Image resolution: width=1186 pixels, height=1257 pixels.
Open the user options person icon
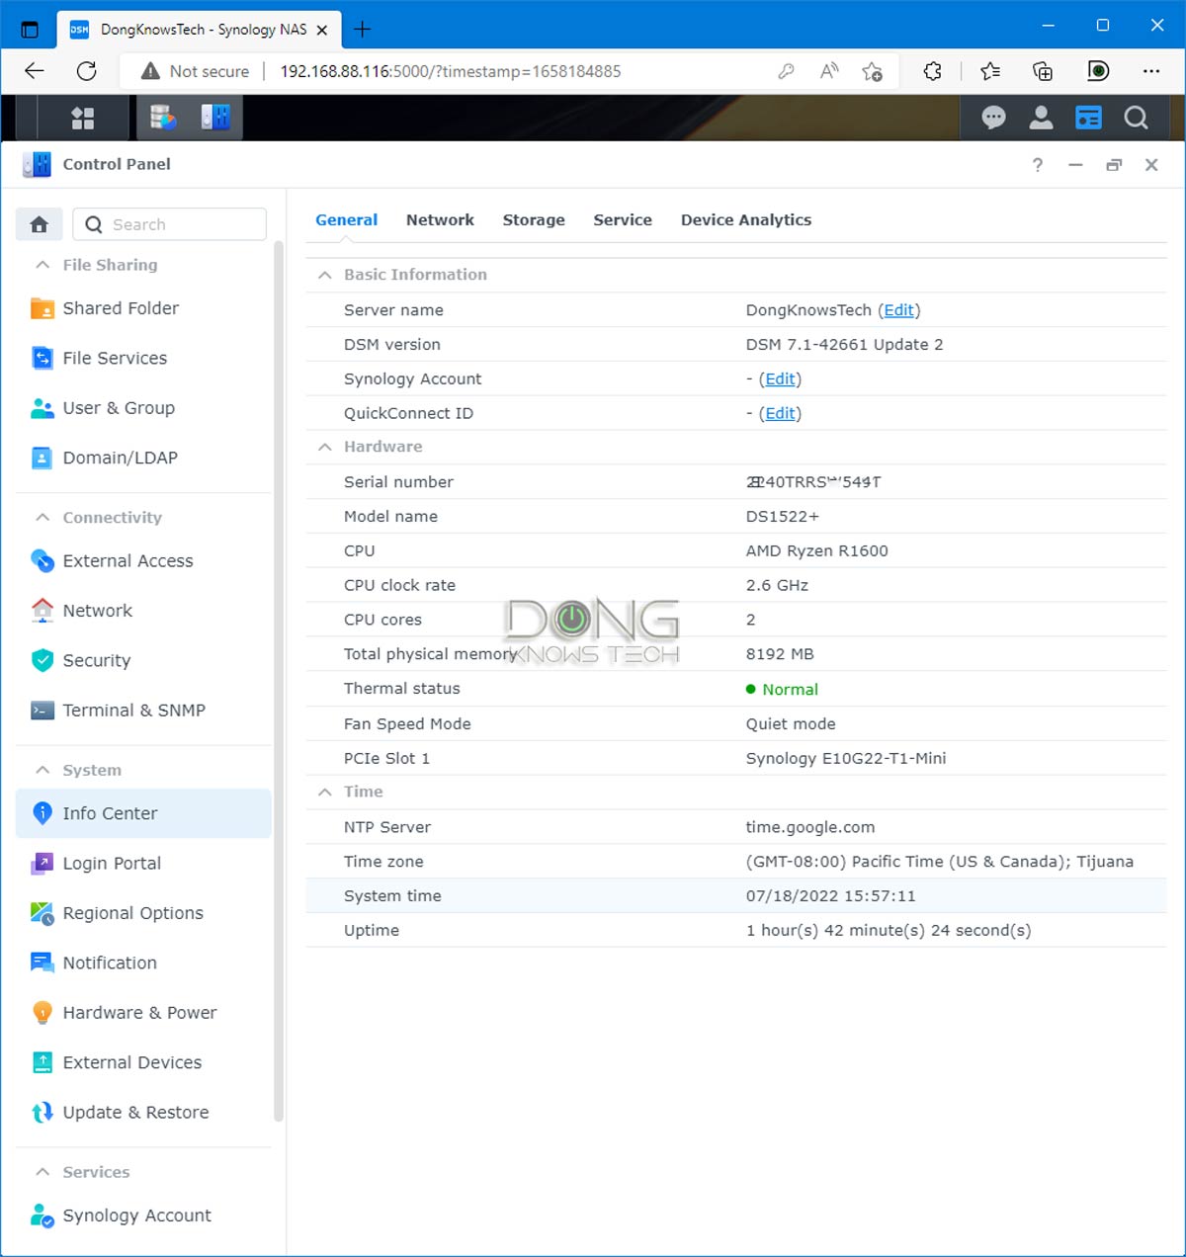(1041, 119)
